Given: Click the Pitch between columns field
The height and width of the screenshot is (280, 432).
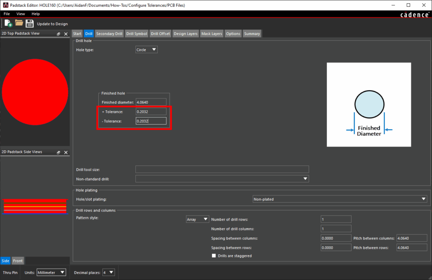Looking at the screenshot, I should click(412, 238).
